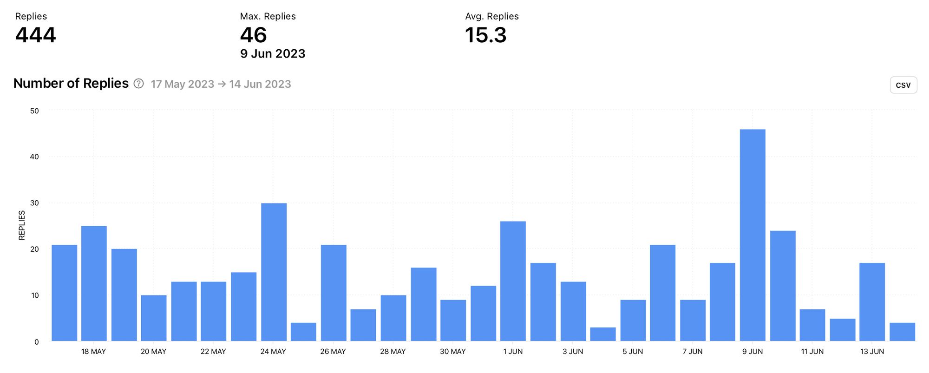Screen dimensions: 929x373
Task: Select the tallest bar for 9 Jun
Action: [x=752, y=236]
